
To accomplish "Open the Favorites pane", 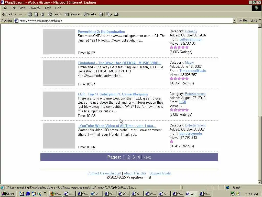I will [72, 14].
